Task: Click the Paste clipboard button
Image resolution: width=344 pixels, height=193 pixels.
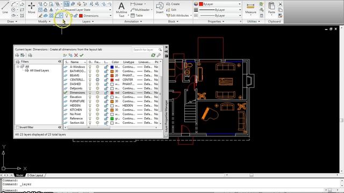Action: (x=271, y=8)
